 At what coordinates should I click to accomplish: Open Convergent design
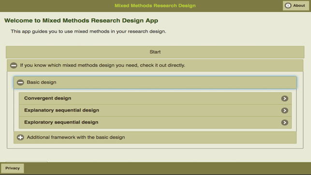155,98
